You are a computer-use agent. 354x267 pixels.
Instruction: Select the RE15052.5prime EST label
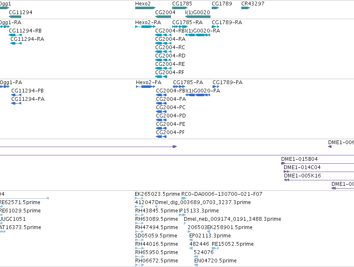click(233, 244)
